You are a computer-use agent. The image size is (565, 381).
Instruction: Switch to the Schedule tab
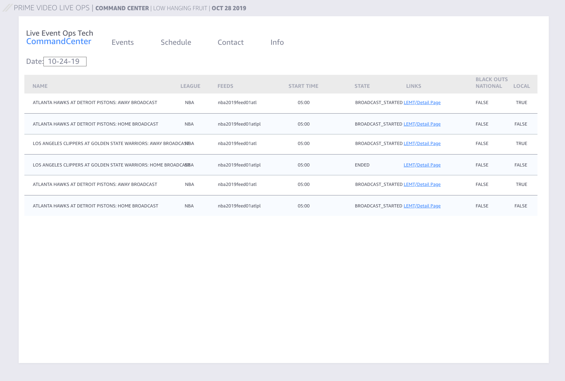[x=176, y=42]
